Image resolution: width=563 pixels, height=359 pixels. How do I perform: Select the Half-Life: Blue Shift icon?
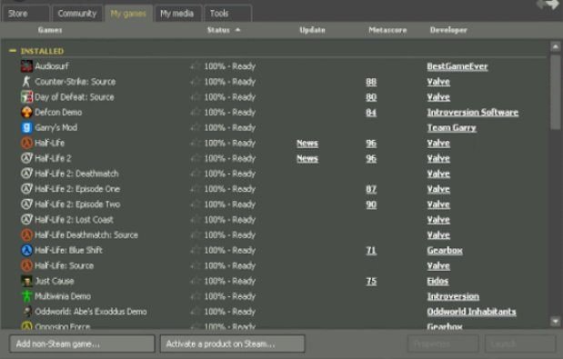(26, 250)
